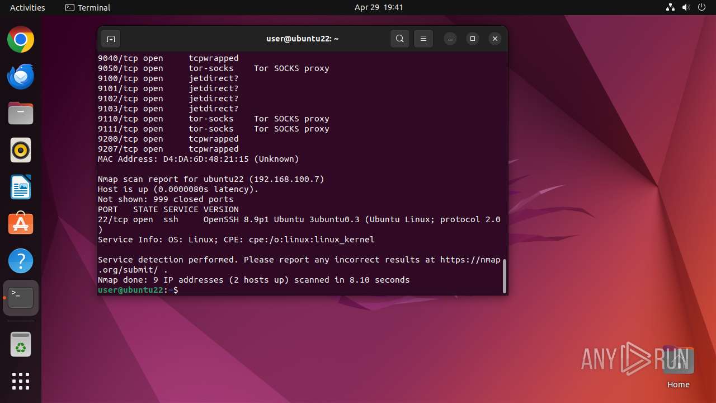The width and height of the screenshot is (716, 403).
Task: Open the clock showing Apr 29 19:41
Action: click(379, 7)
